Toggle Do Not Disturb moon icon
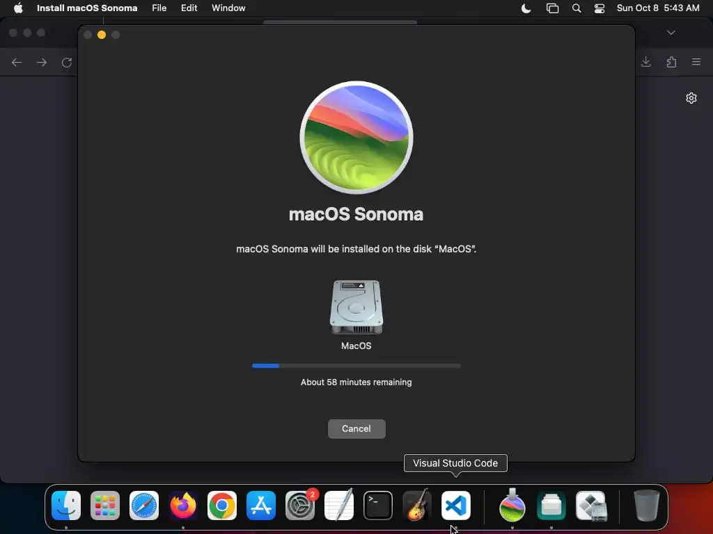Screen dimensions: 713x534 [526, 8]
